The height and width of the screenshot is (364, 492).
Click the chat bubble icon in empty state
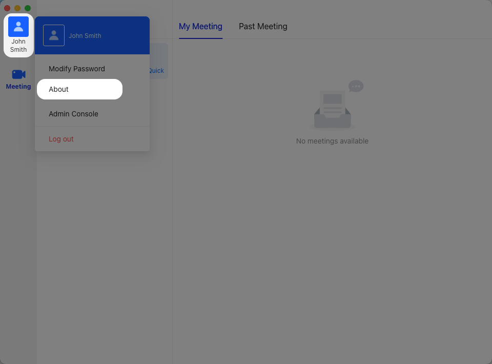tap(356, 86)
